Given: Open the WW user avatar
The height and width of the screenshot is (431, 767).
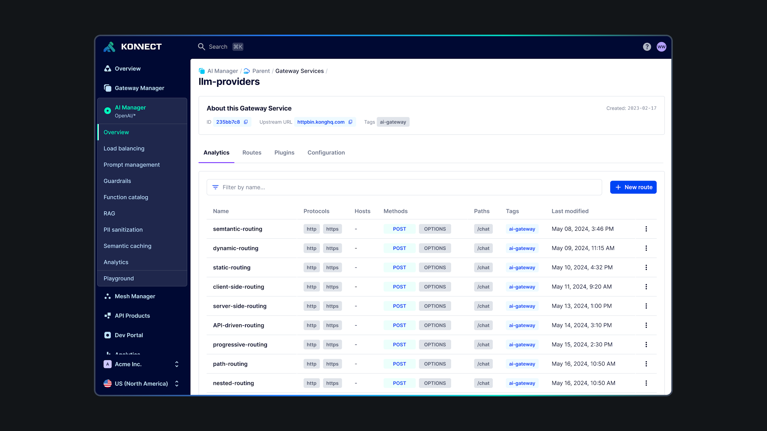Looking at the screenshot, I should pos(661,47).
